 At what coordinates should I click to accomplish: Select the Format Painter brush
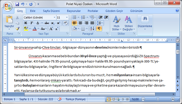[x=17, y=29]
